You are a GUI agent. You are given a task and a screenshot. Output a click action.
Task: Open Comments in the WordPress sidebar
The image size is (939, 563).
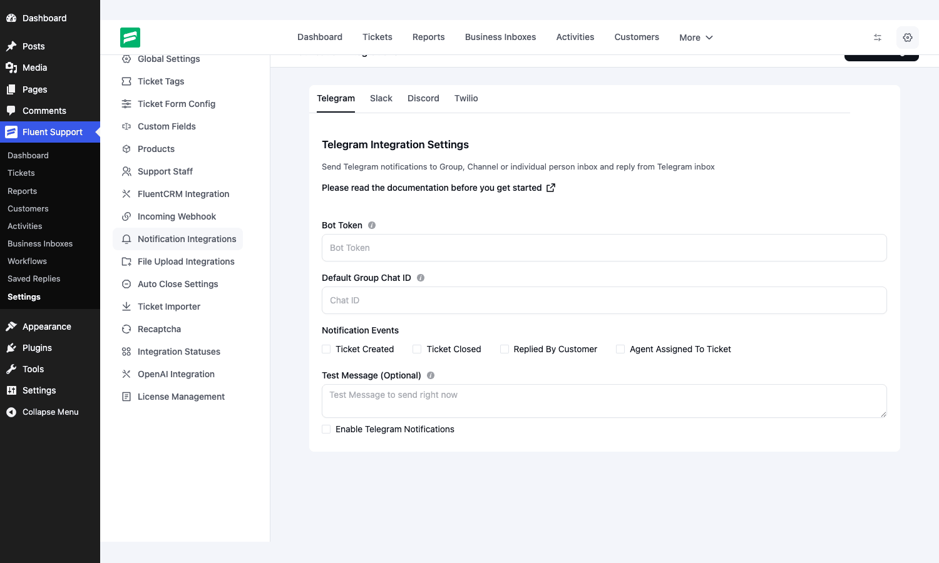click(x=50, y=111)
